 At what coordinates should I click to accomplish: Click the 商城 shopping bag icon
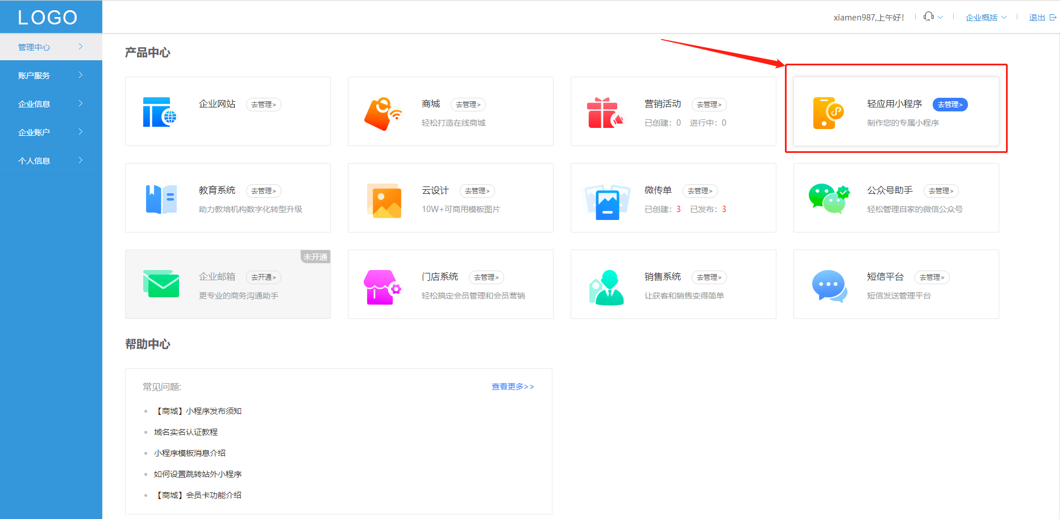coord(383,114)
